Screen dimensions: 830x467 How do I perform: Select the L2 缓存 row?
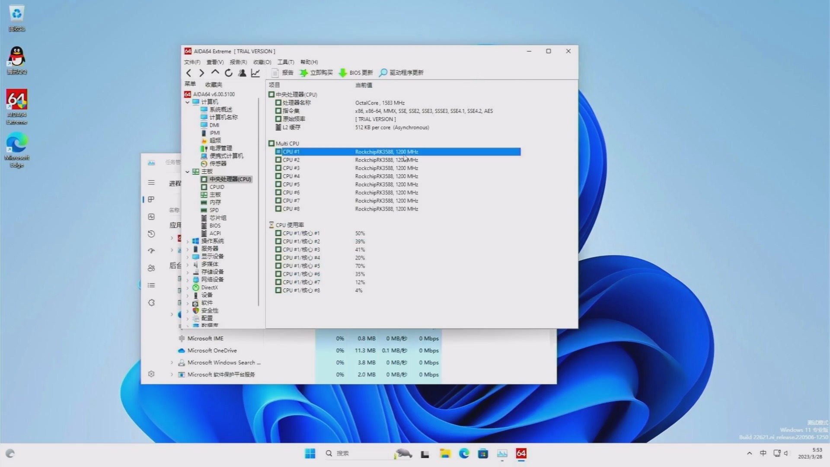click(x=398, y=128)
